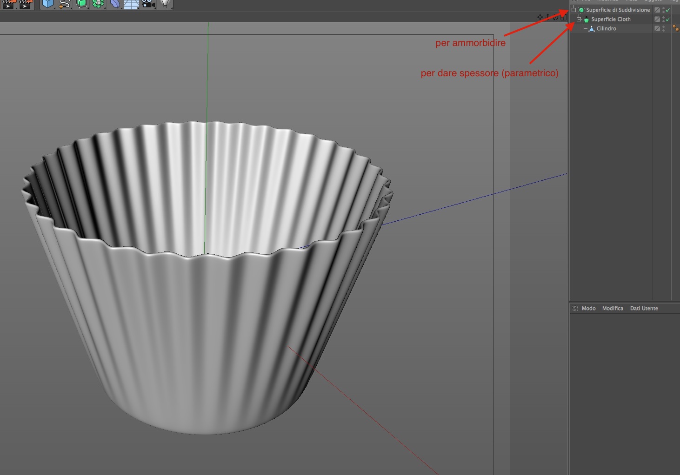
Task: Add a Camera from the toolbar
Action: (148, 4)
